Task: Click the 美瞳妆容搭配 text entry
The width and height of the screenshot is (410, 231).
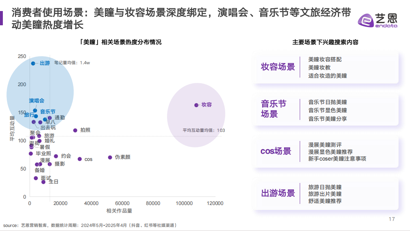Action: tap(325, 59)
